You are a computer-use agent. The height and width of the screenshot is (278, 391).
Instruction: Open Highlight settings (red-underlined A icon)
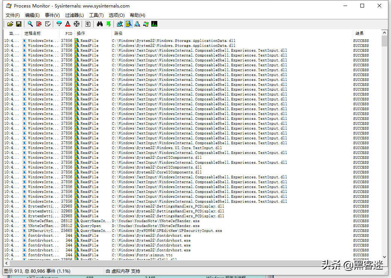tap(67, 24)
